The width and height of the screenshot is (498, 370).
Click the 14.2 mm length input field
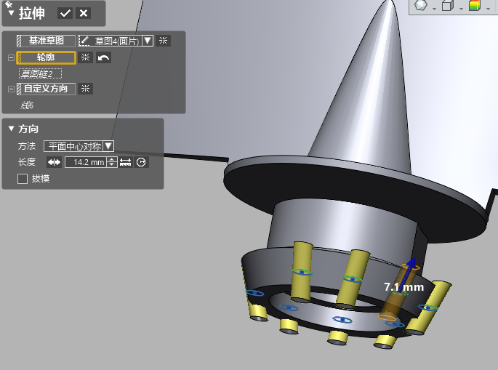(85, 162)
